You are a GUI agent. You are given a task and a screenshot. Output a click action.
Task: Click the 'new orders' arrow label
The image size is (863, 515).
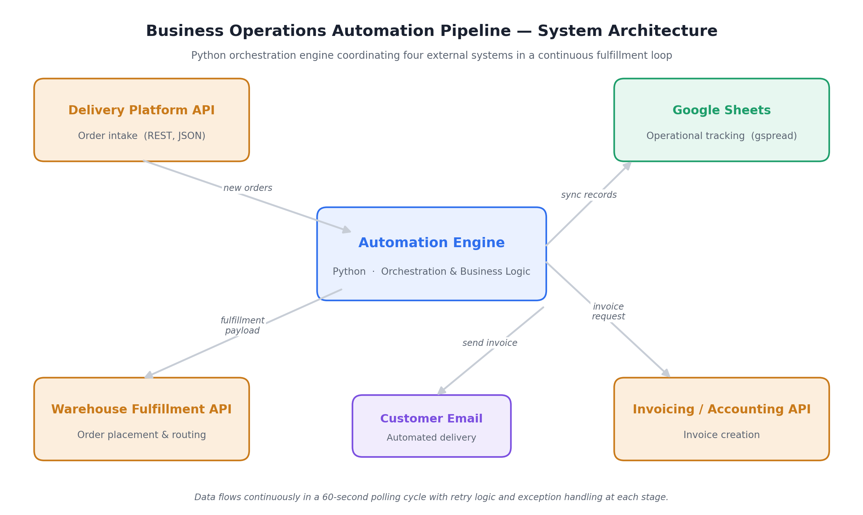point(248,188)
